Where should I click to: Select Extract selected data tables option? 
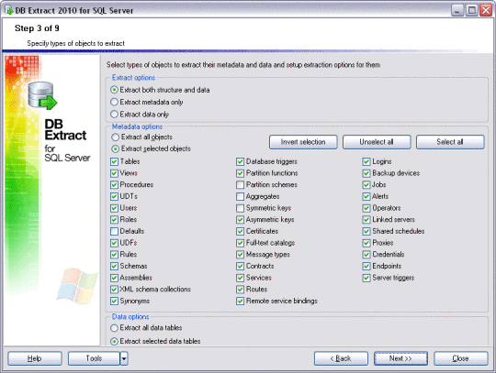pos(114,341)
